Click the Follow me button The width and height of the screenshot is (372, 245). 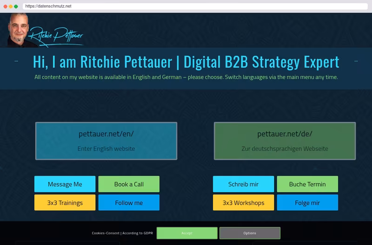tap(129, 203)
